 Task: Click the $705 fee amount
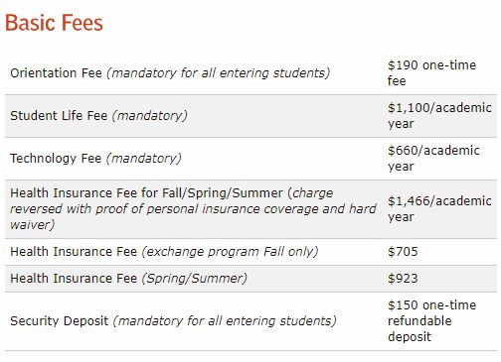point(403,252)
